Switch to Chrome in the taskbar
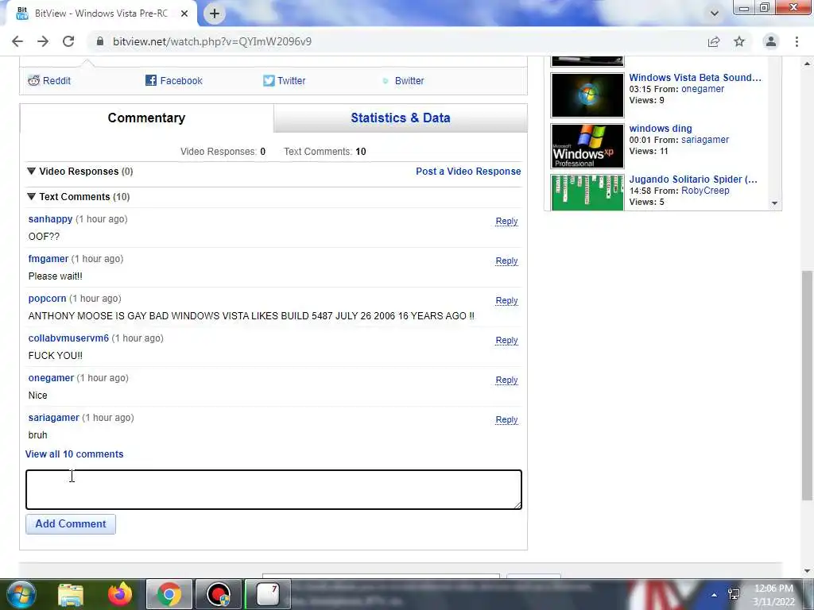 click(x=169, y=594)
